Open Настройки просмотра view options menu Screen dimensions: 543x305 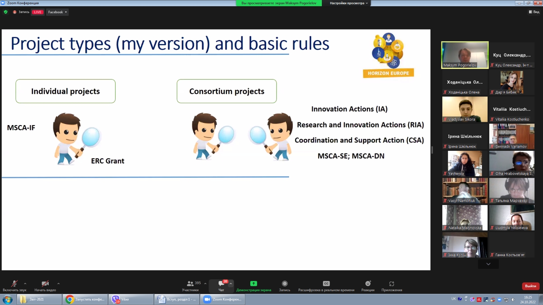[348, 3]
